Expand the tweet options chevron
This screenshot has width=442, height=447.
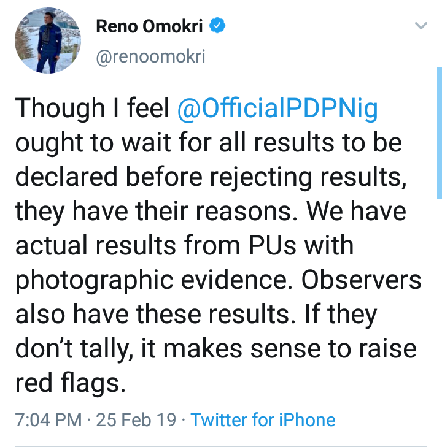tap(421, 26)
